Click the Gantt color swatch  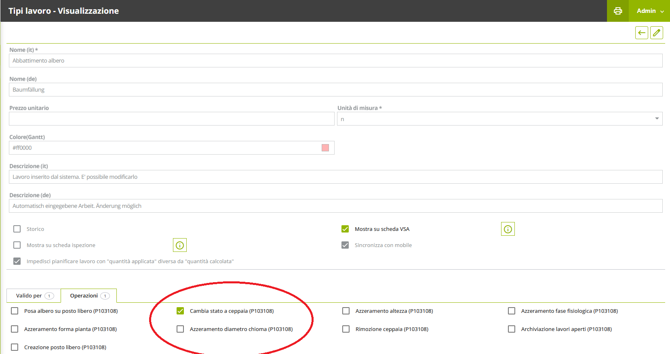tap(325, 148)
